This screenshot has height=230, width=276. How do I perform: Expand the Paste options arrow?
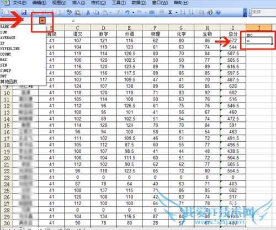click(110, 13)
